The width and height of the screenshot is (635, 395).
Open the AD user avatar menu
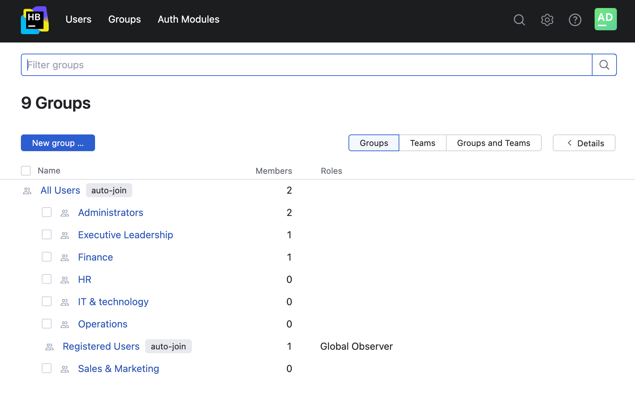(605, 19)
